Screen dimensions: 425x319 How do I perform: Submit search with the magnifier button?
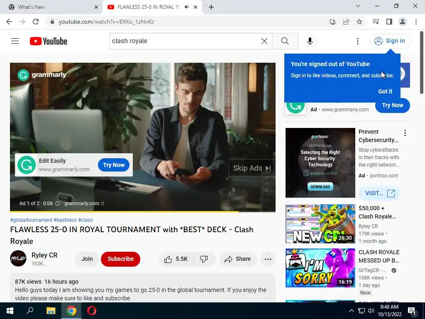(x=285, y=41)
